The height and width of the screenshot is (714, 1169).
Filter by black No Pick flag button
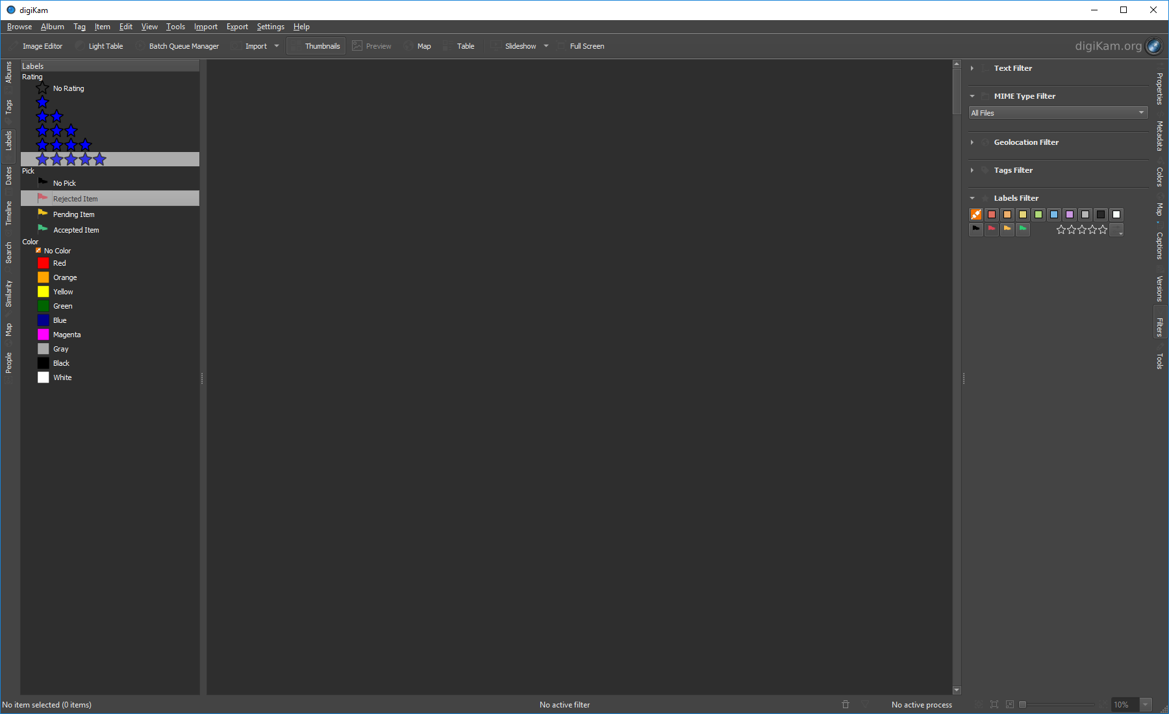[x=975, y=229]
